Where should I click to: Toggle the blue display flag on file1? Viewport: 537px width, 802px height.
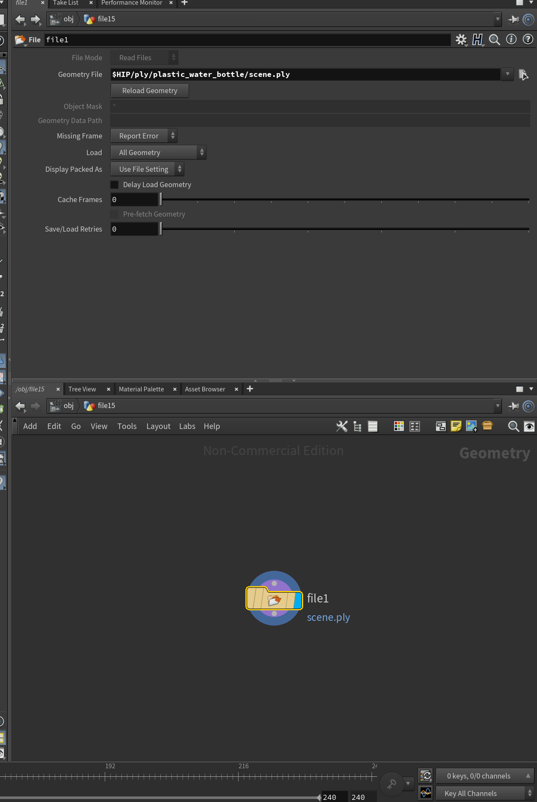point(298,600)
